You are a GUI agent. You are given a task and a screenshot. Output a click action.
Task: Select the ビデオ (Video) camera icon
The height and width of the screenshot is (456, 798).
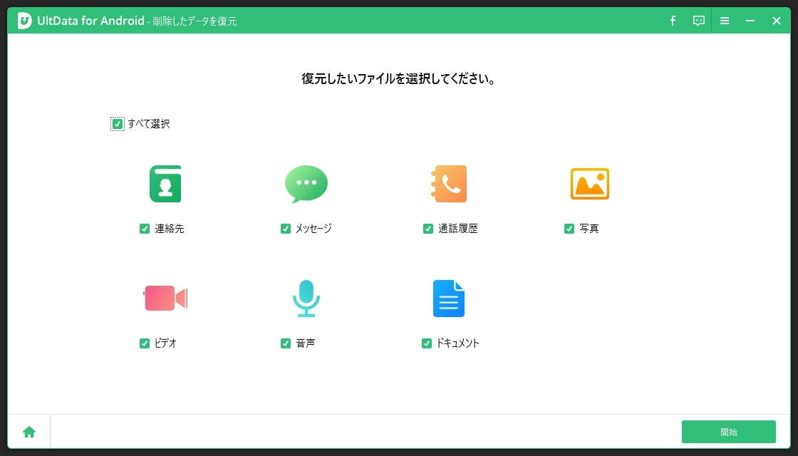[x=165, y=298]
